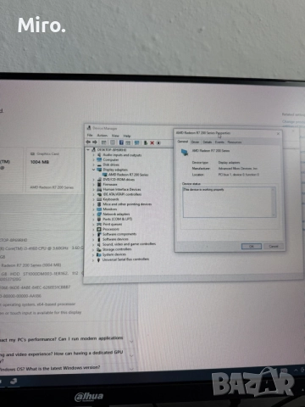Click the Universal Serial Bus controllers icon
The width and height of the screenshot is (305, 407).
pyautogui.click(x=98, y=259)
